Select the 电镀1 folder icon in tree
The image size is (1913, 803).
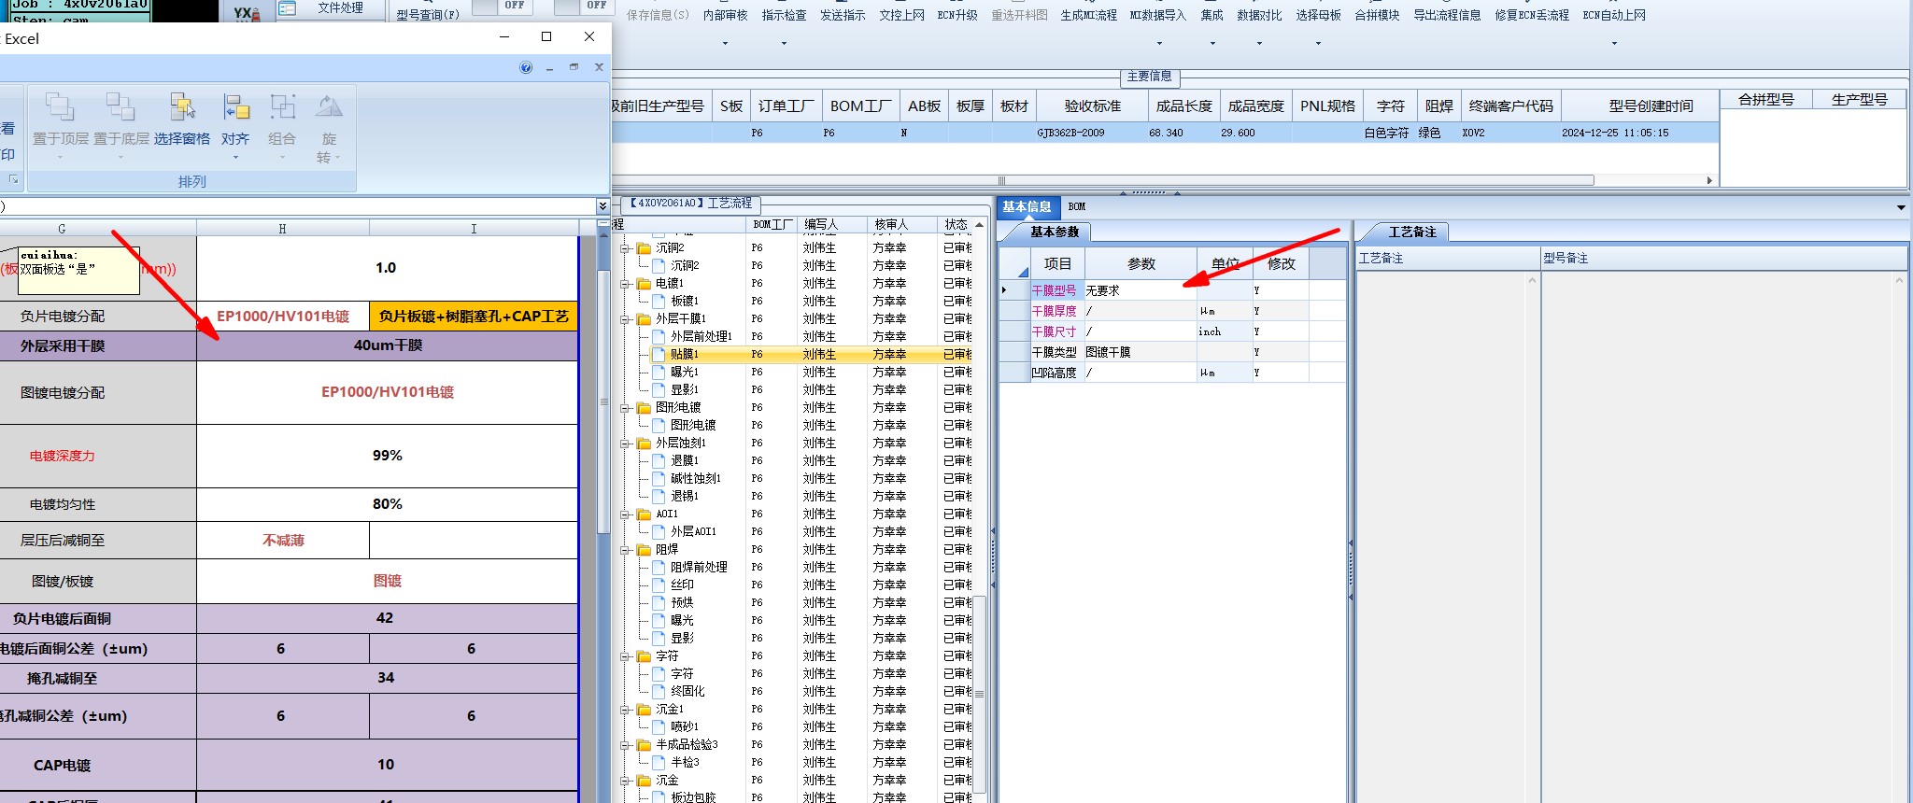[x=644, y=283]
